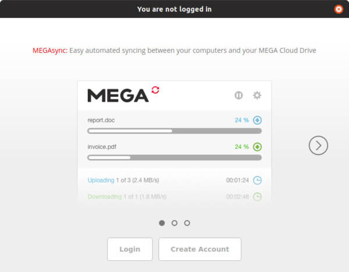349x272 pixels.
Task: Click the pause icon beside the gear
Action: point(238,95)
